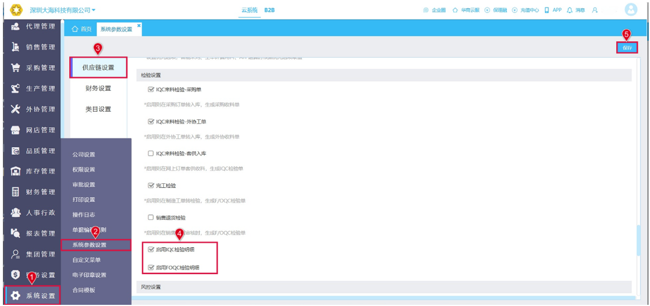
Task: Open 企业圈 via its header icon
Action: click(426, 10)
